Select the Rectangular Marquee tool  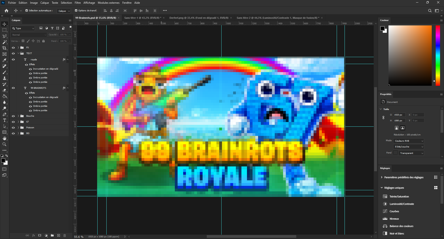tap(4, 30)
